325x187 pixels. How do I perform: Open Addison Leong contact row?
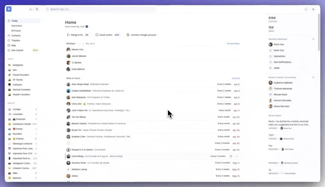click(153, 169)
